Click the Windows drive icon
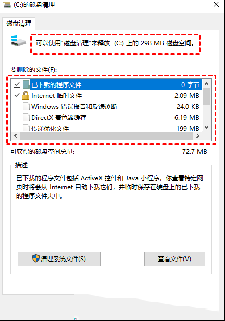225x321 pixels. pyautogui.click(x=18, y=41)
